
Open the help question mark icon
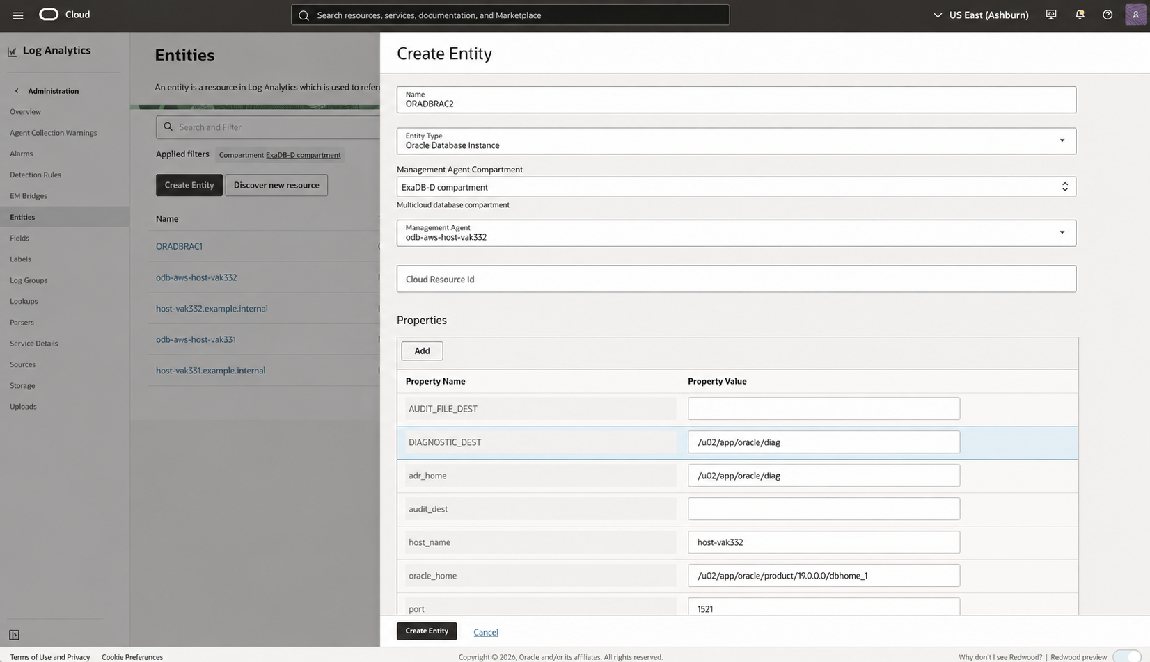click(1108, 15)
